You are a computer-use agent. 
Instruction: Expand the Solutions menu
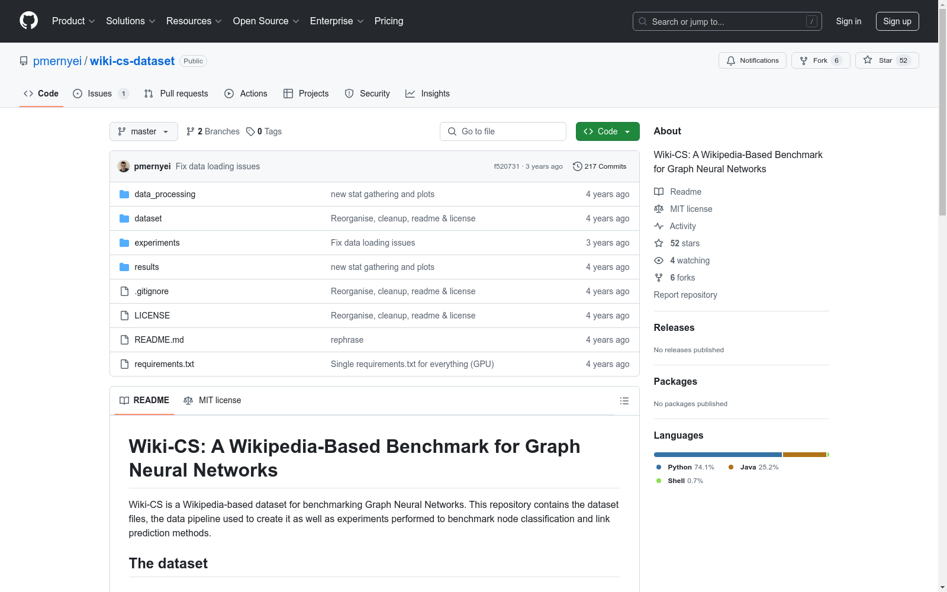click(x=131, y=21)
